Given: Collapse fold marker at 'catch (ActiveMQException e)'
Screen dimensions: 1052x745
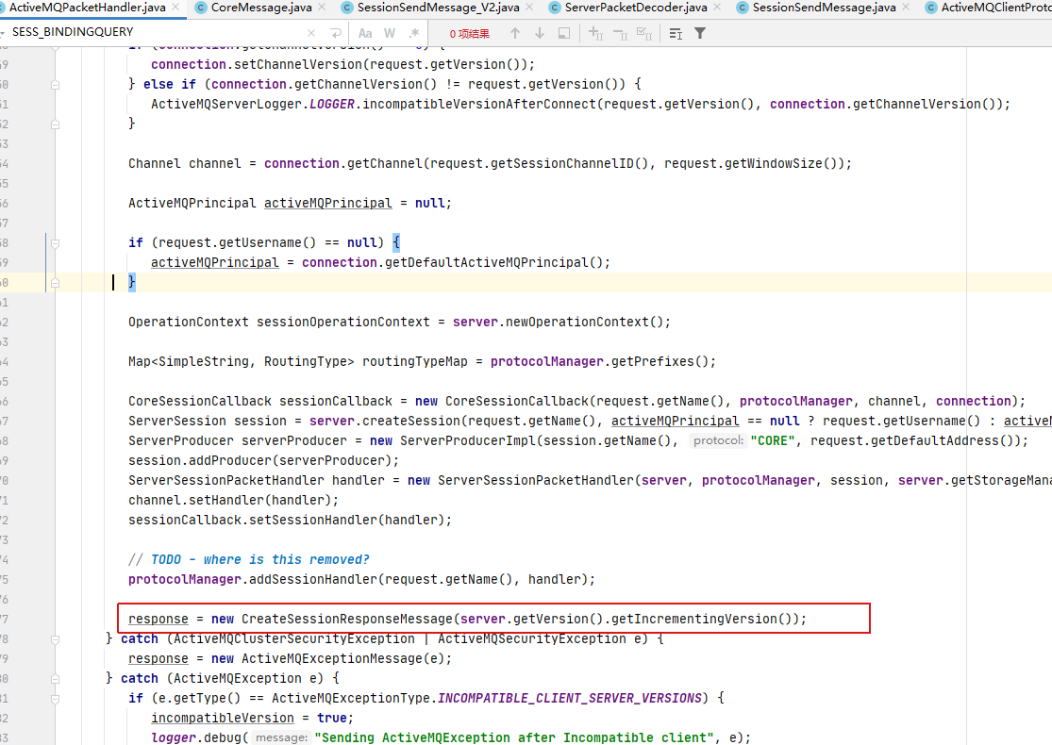Looking at the screenshot, I should pyautogui.click(x=55, y=679).
